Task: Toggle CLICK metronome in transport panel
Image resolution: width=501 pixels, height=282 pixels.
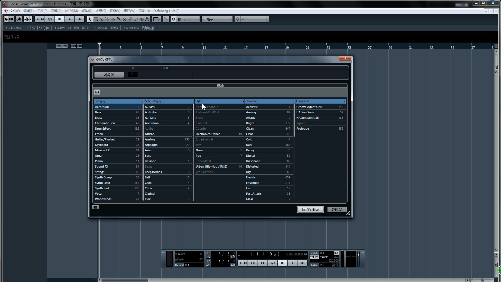Action: (314, 253)
